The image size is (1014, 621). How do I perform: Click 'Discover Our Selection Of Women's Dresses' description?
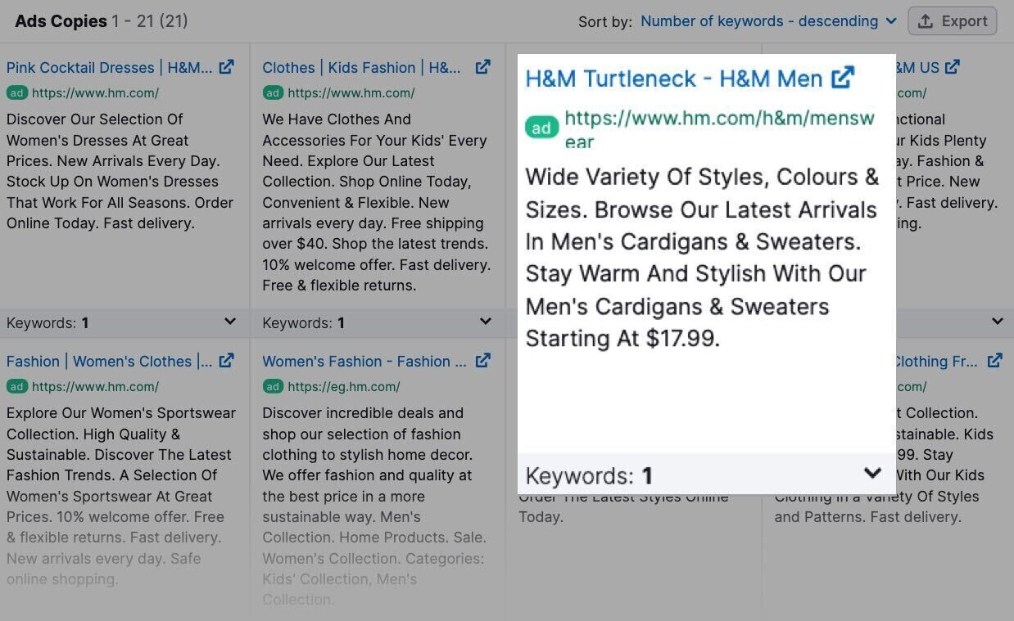(x=120, y=171)
